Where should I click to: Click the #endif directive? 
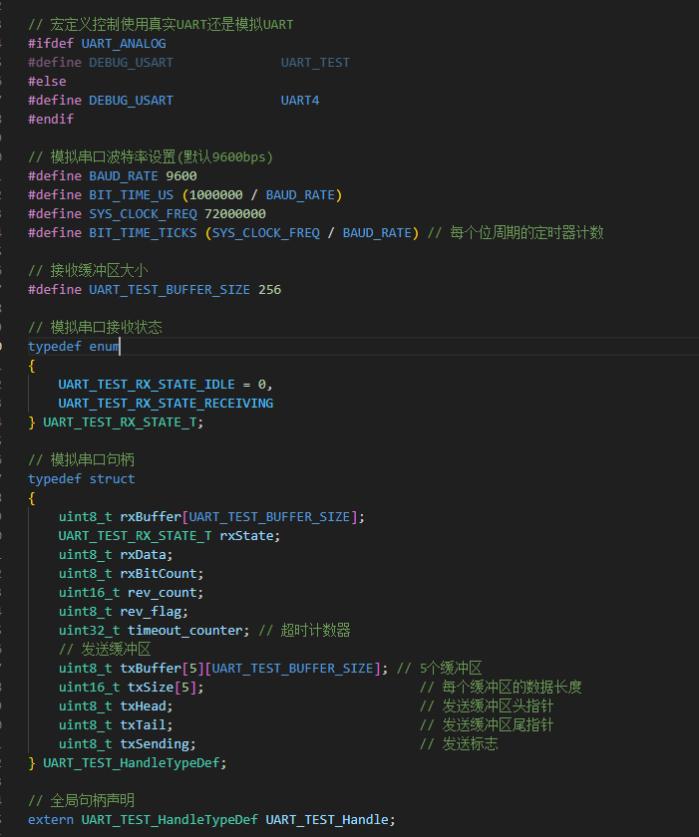(51, 119)
